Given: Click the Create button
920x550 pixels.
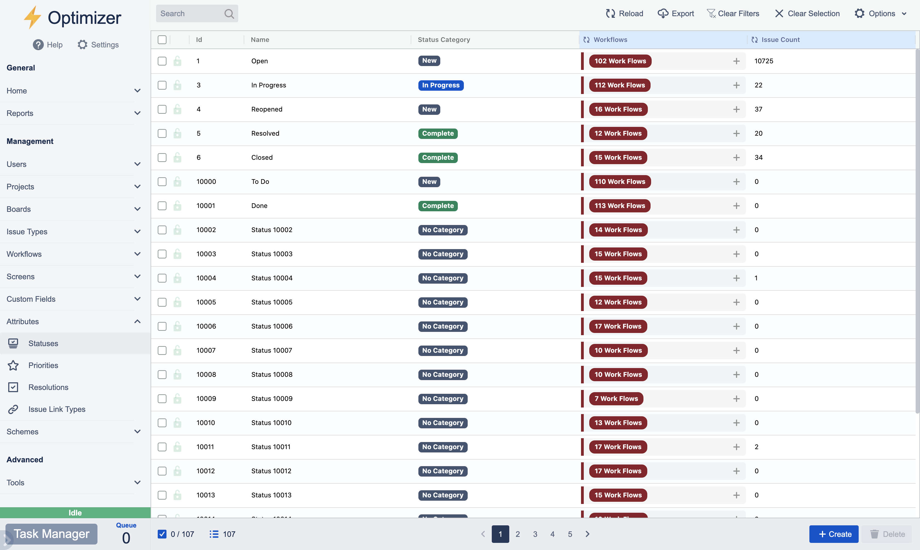Looking at the screenshot, I should (x=834, y=534).
